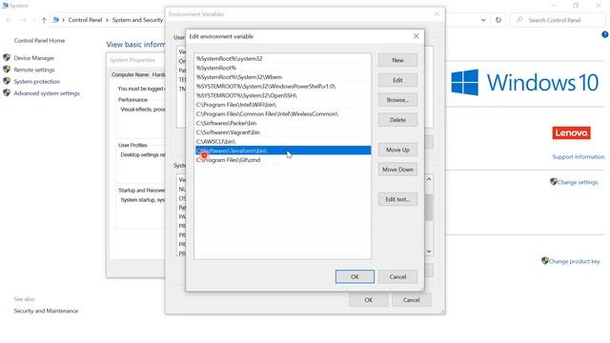Expand the address bar history dropdown
The image size is (610, 343).
pyautogui.click(x=483, y=20)
